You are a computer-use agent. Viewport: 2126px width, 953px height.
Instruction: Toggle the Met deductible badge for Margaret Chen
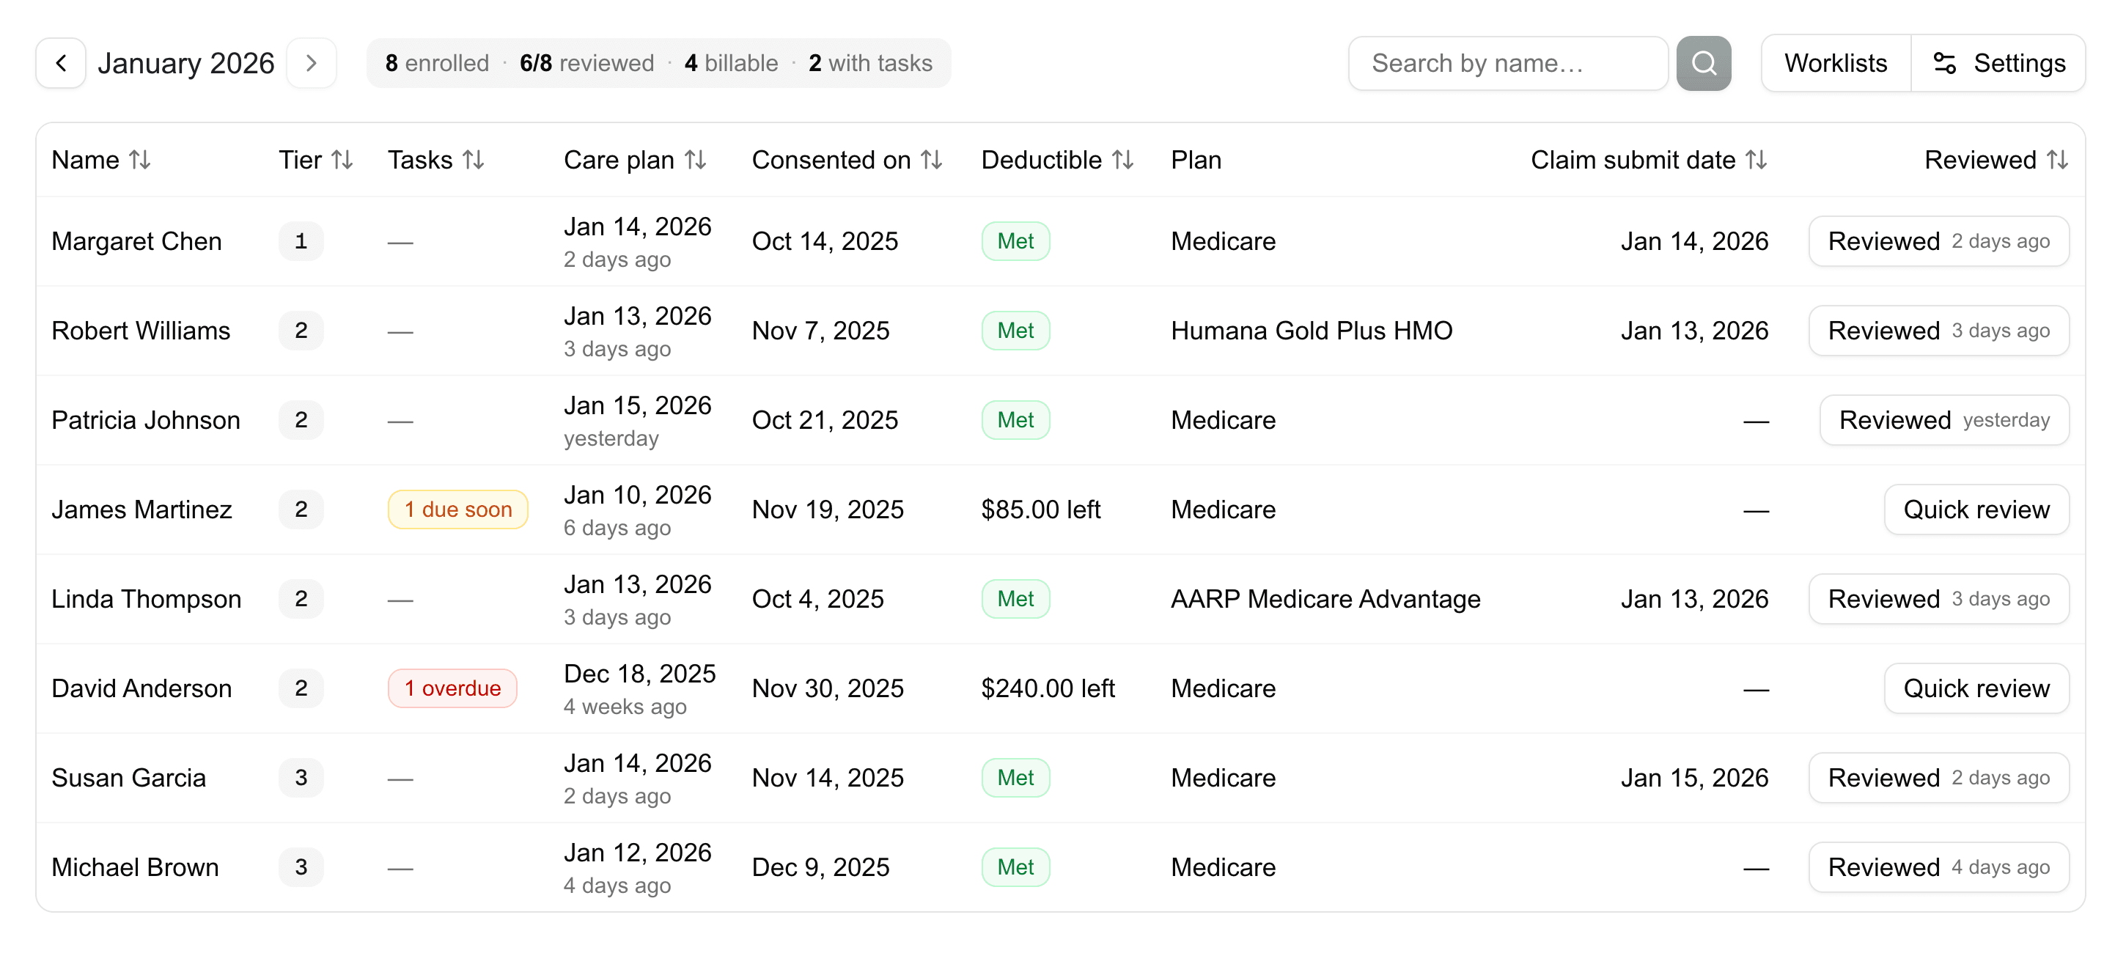tap(1015, 241)
